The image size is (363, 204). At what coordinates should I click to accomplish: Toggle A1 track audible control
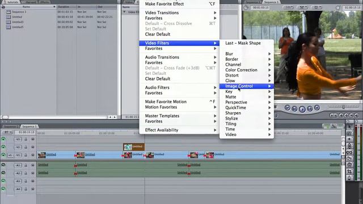point(3,165)
